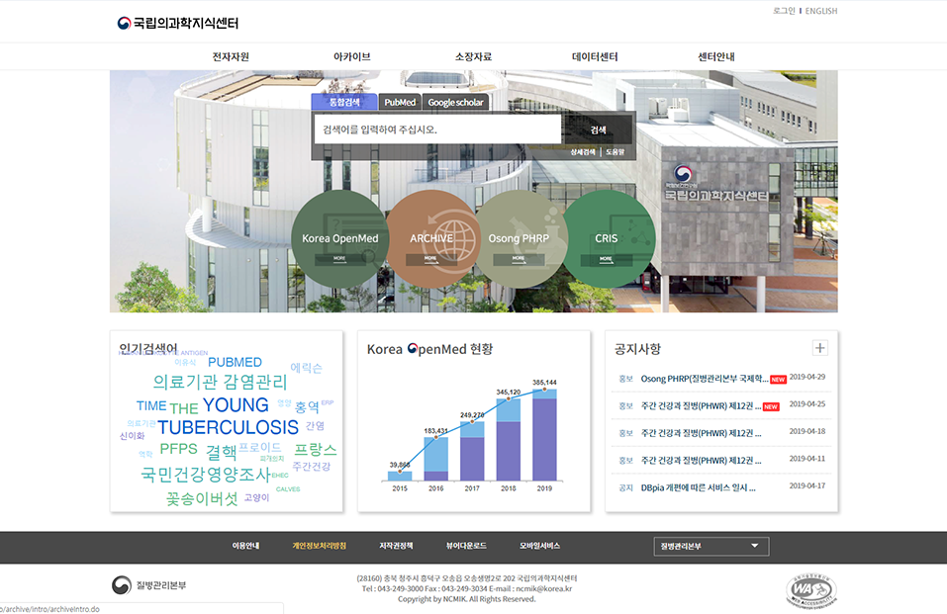
Task: Click the WA web accessibility badge
Action: click(x=811, y=590)
